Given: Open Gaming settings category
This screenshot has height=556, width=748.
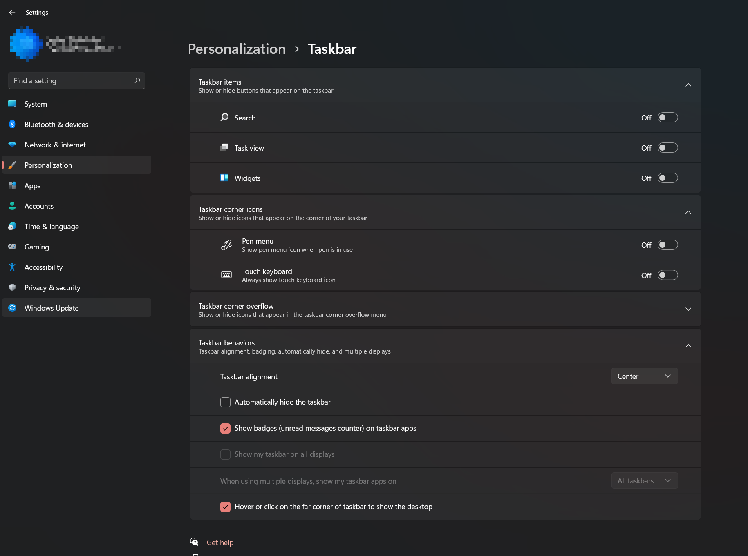Looking at the screenshot, I should (x=76, y=247).
